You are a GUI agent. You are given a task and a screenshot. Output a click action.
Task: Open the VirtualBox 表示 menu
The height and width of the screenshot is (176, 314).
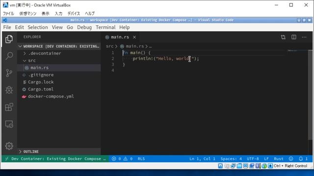(x=46, y=14)
